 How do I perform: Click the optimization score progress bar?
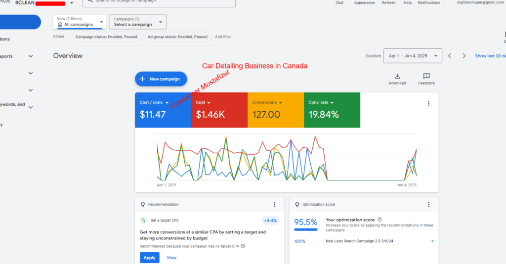coord(306,230)
